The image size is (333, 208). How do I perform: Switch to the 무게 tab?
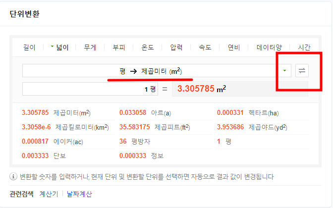coord(90,48)
